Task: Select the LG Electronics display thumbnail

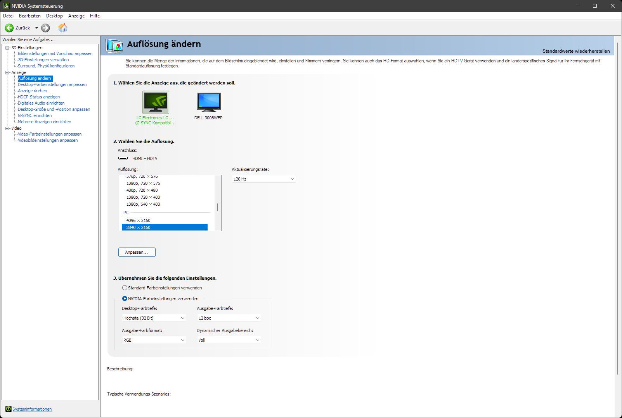Action: point(156,102)
